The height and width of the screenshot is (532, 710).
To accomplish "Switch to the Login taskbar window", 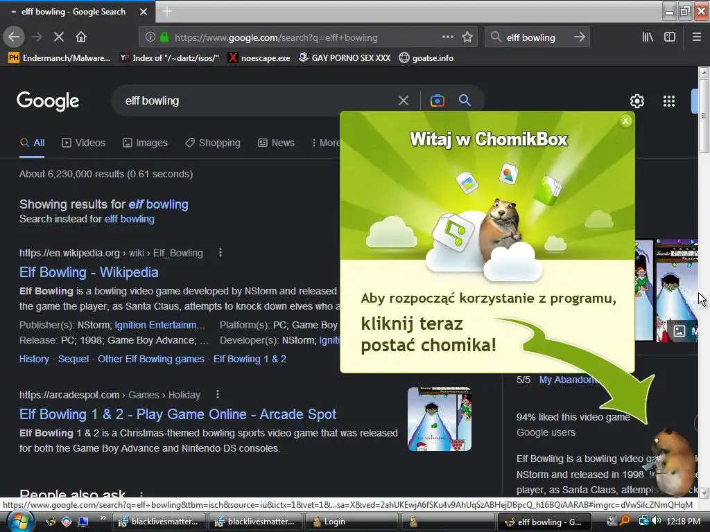I will pyautogui.click(x=352, y=522).
